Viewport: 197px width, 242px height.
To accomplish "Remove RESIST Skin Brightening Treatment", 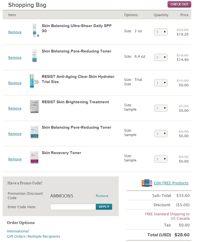I will coord(15,109).
